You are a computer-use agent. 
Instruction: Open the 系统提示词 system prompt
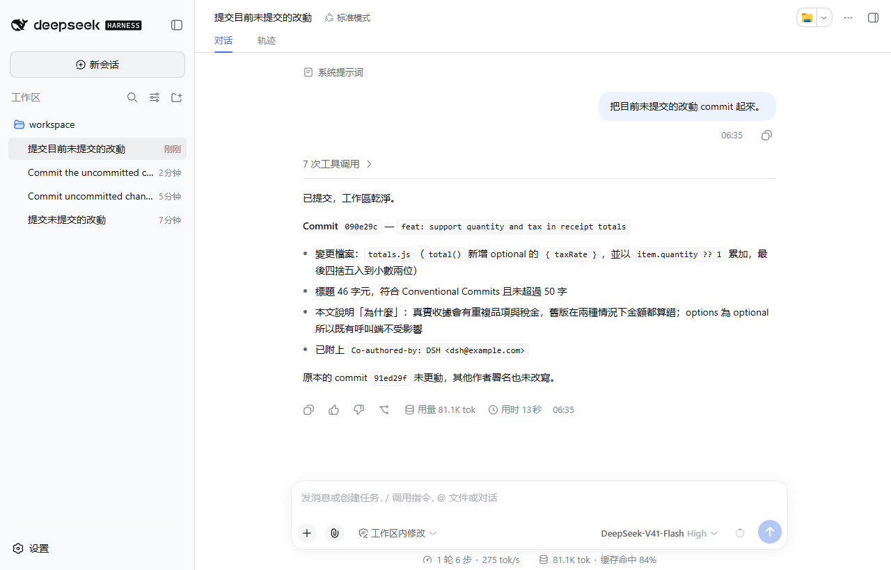(x=333, y=72)
